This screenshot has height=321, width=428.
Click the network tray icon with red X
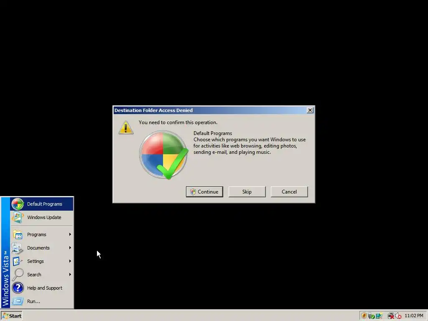point(391,316)
